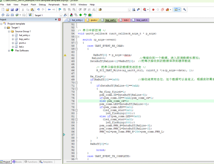Expand the hal_entry.c tree node
Screen dimensions: 214x164
point(13,35)
